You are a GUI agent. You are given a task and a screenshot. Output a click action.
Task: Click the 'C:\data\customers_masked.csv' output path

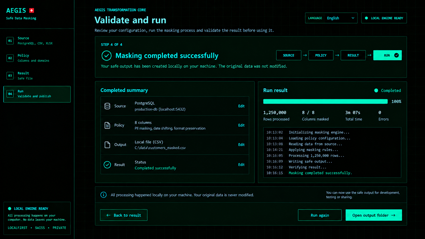(x=160, y=148)
